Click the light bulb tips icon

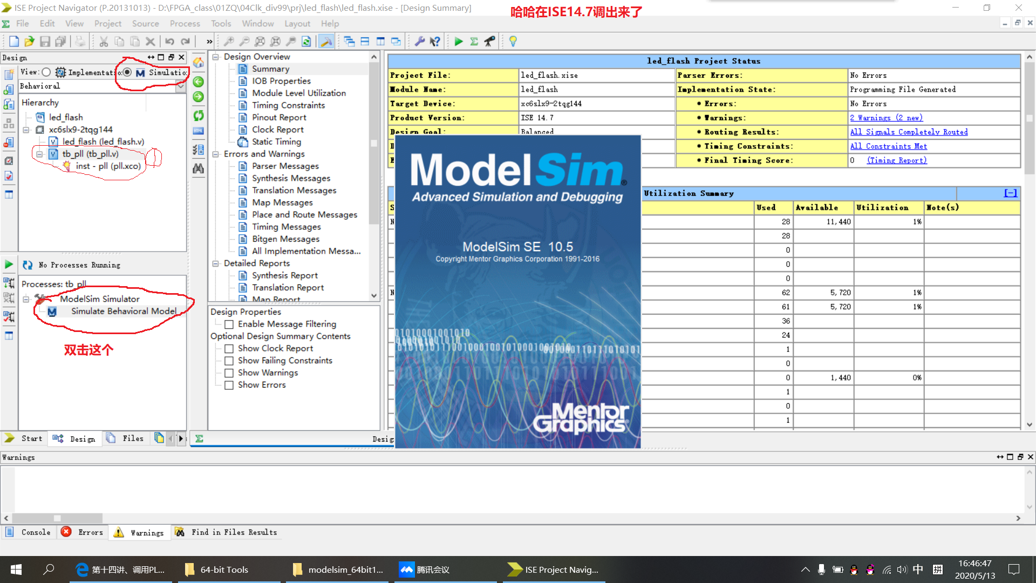(513, 42)
